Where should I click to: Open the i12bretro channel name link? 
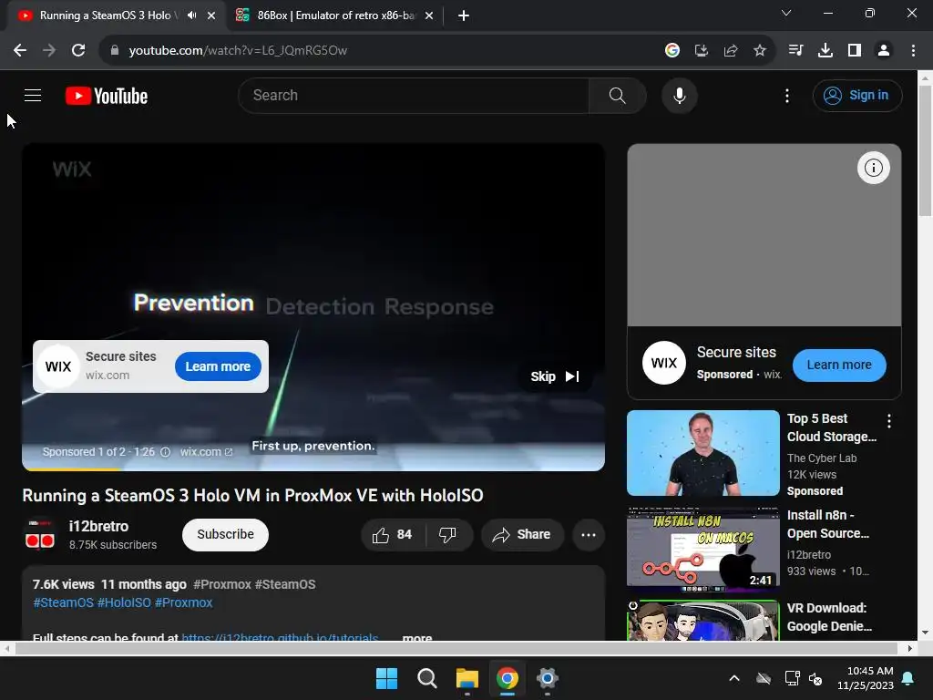click(98, 526)
